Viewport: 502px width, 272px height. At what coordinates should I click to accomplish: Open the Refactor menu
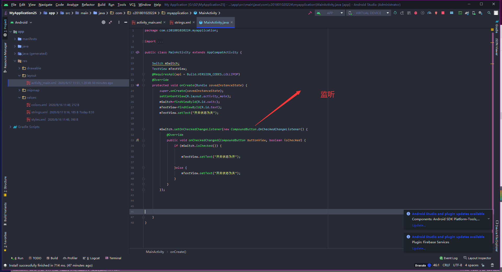[x=88, y=4]
